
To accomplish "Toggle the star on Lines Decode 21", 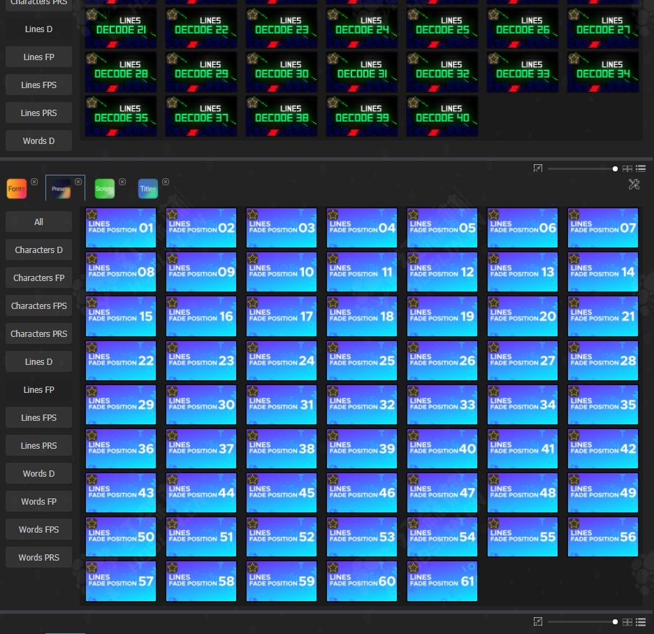I will (92, 15).
